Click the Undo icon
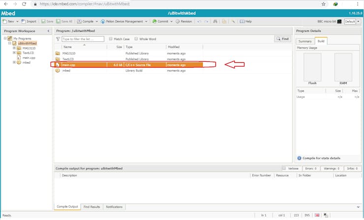Viewport: 364px width, 220px height. point(199,21)
